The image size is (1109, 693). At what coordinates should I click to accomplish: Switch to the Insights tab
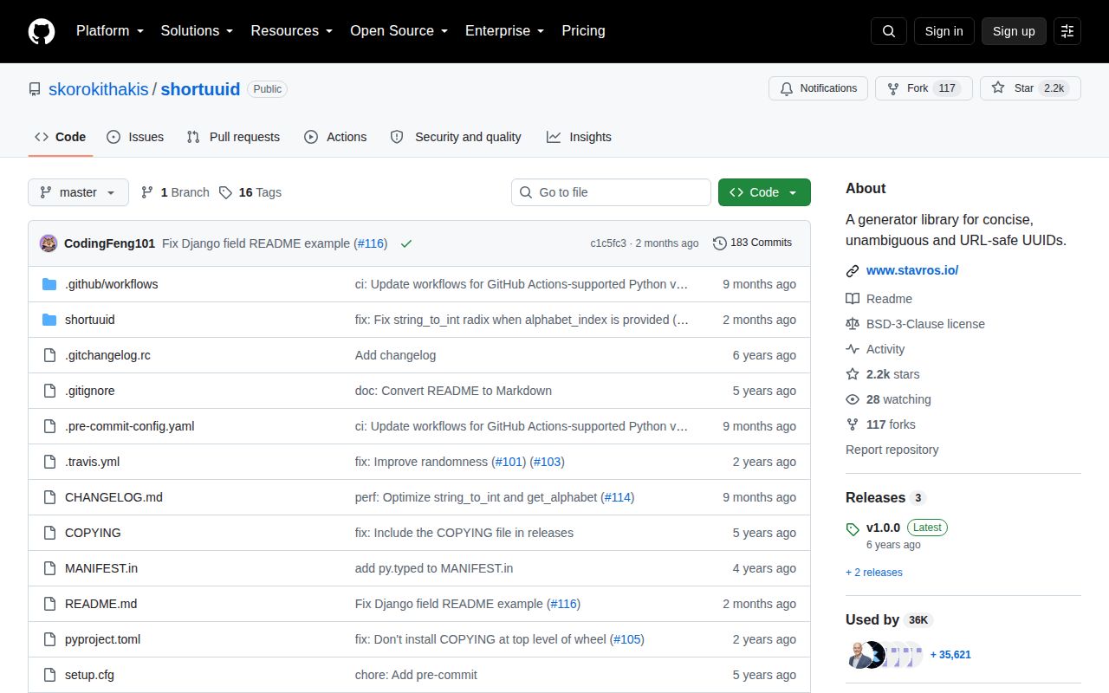pos(579,137)
